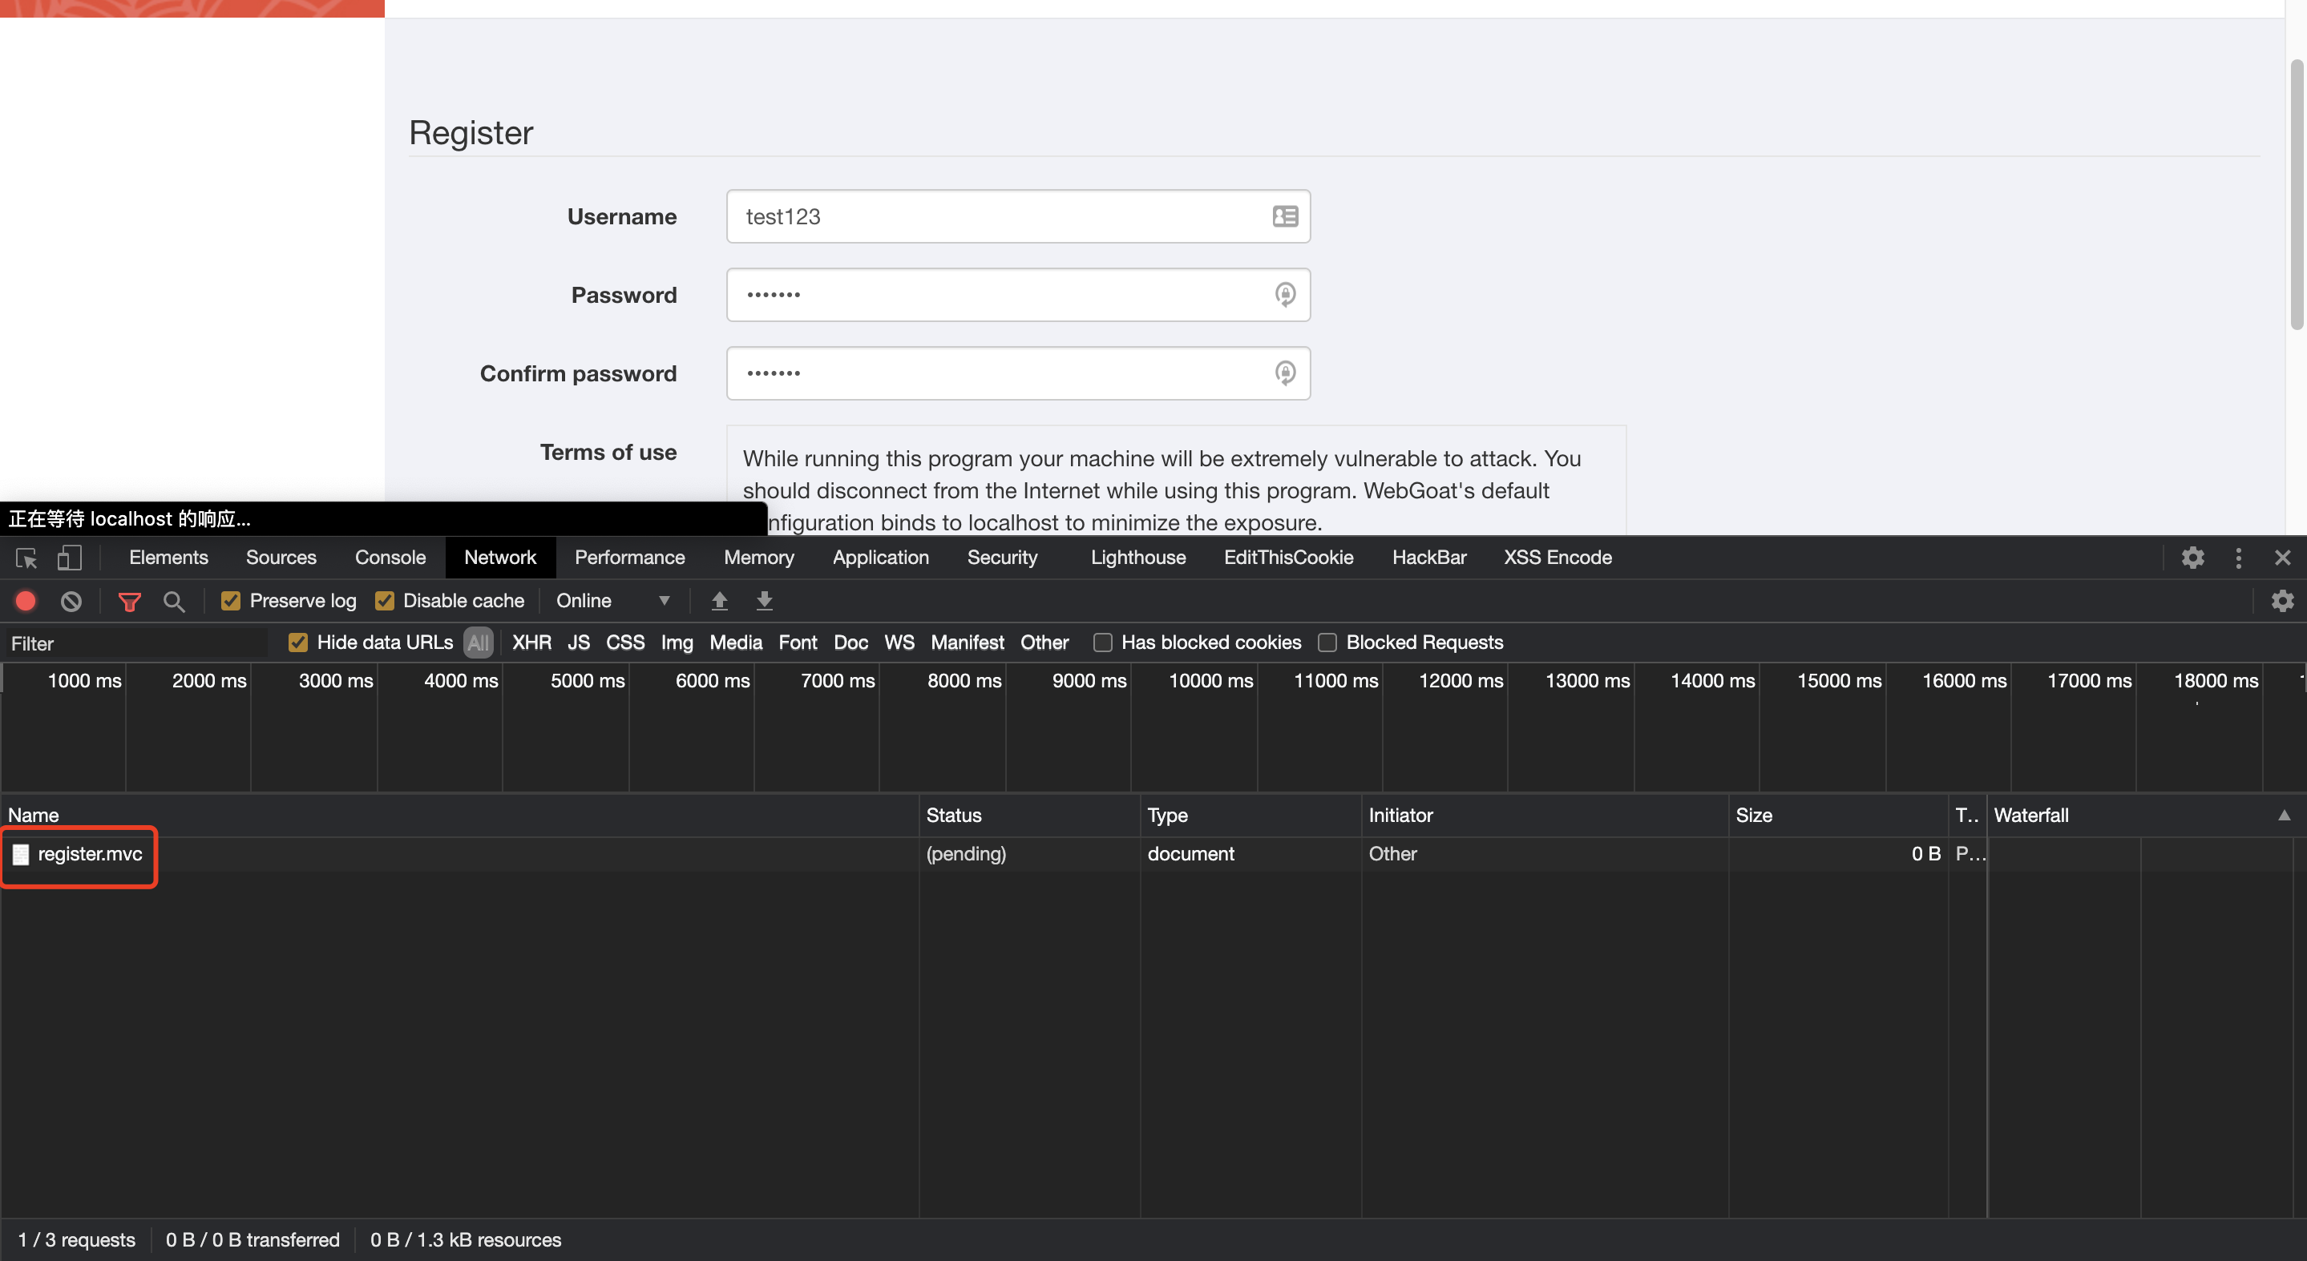The image size is (2307, 1261).
Task: Enable Has blocked cookies checkbox
Action: click(1102, 643)
